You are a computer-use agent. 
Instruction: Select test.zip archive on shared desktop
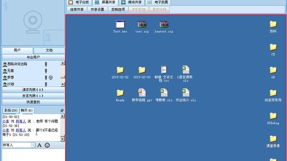tap(142, 27)
